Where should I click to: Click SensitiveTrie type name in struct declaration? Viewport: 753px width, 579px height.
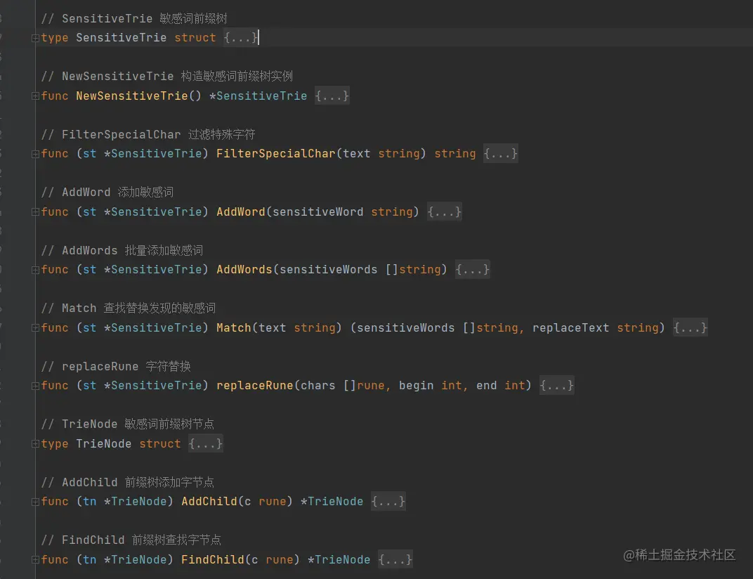[122, 37]
